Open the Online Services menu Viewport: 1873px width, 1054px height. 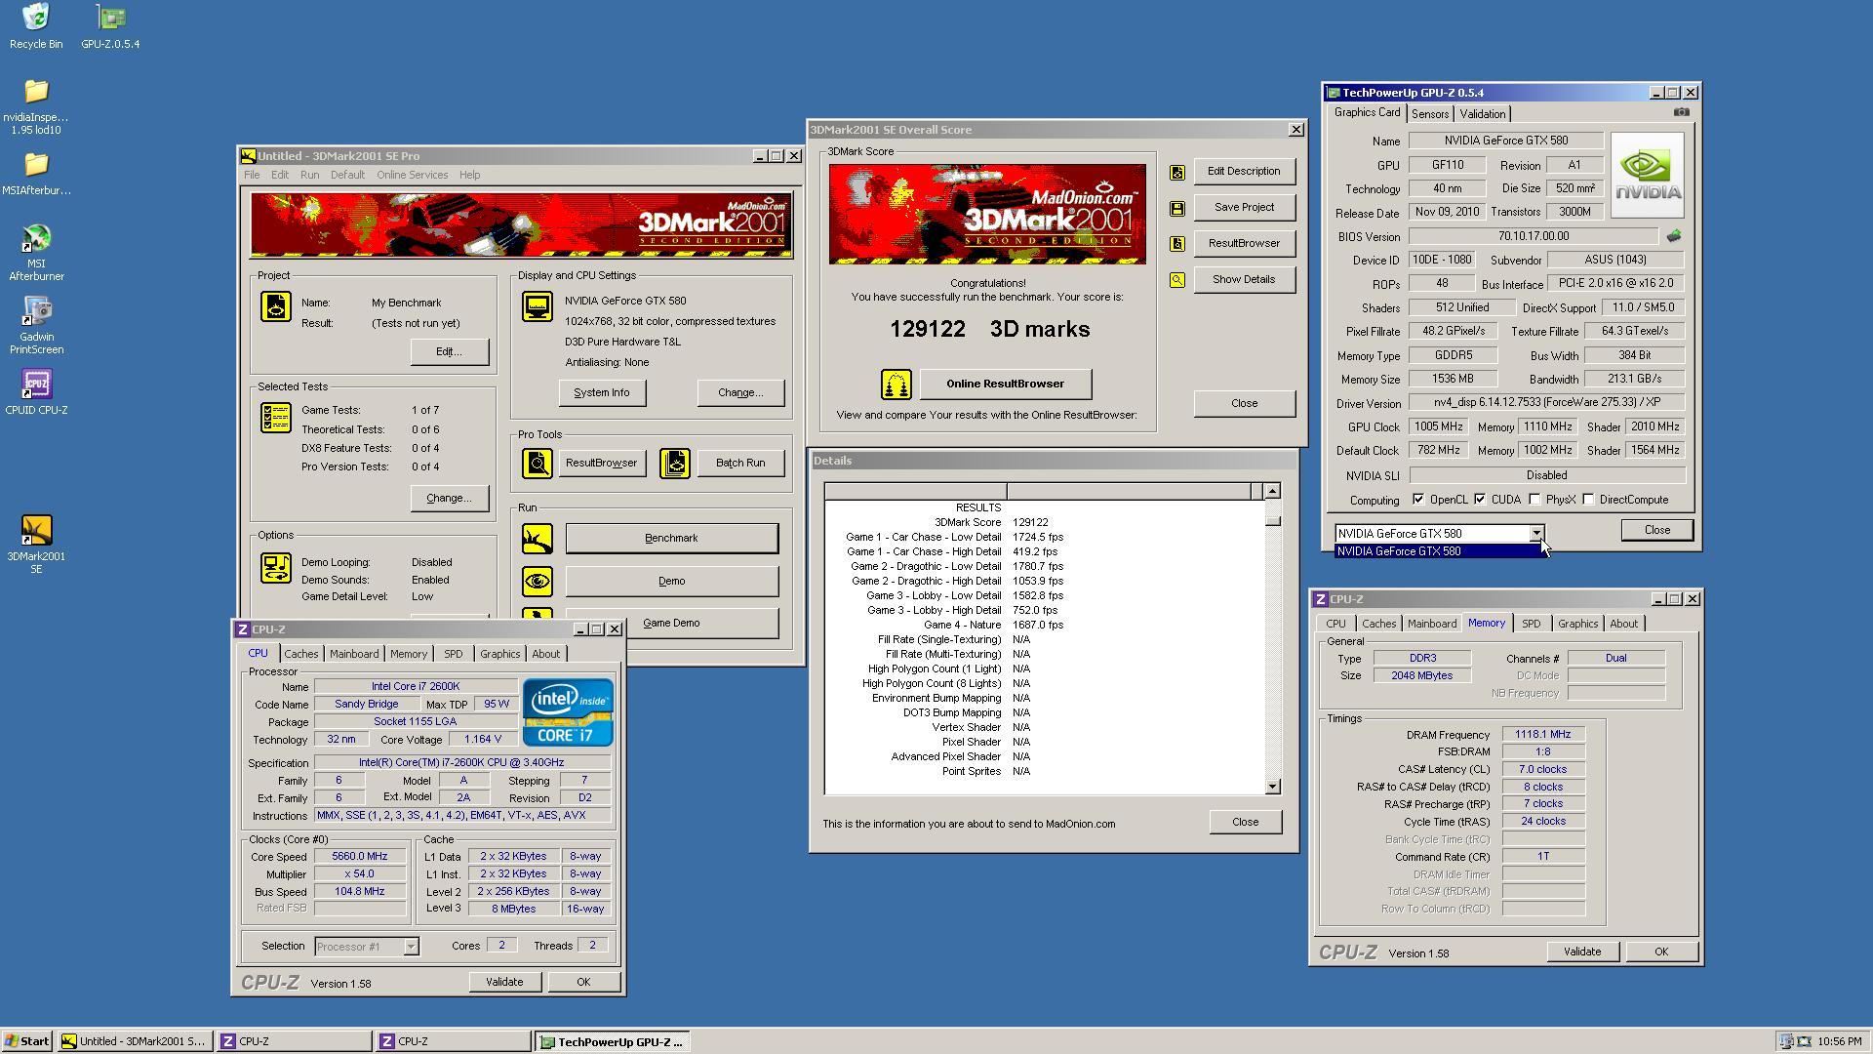[x=412, y=175]
